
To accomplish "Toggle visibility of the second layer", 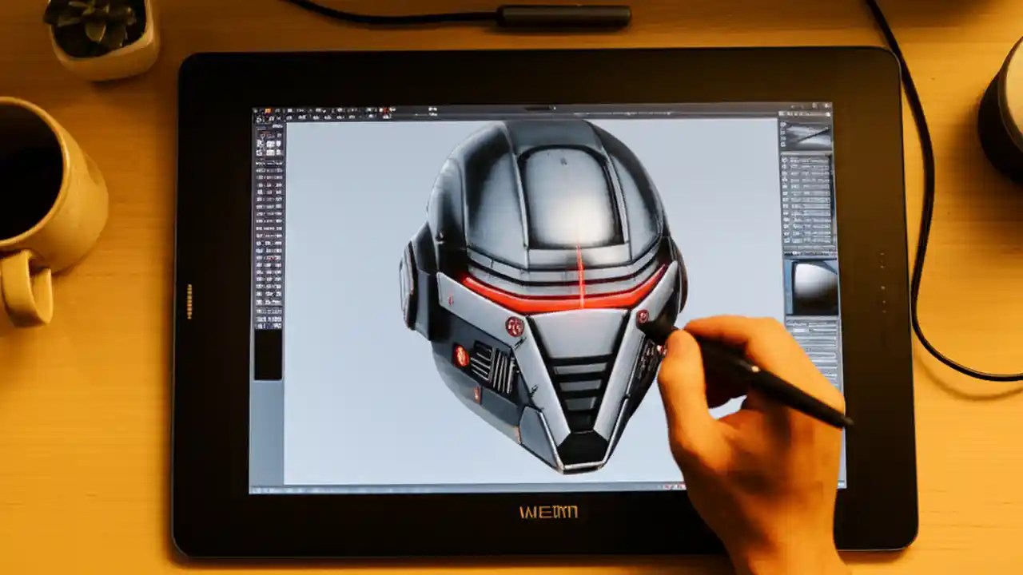I will 783,169.
